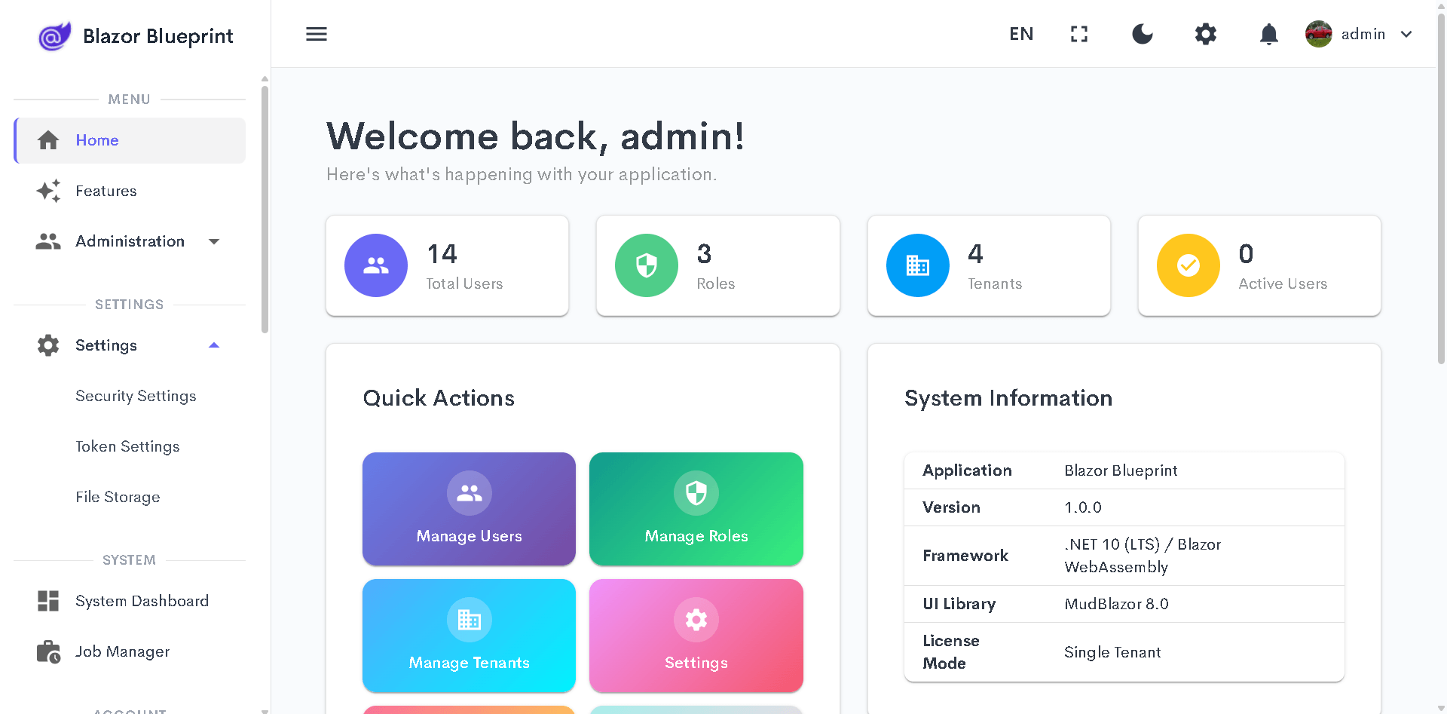Open settings via the gear icon

pos(1205,34)
